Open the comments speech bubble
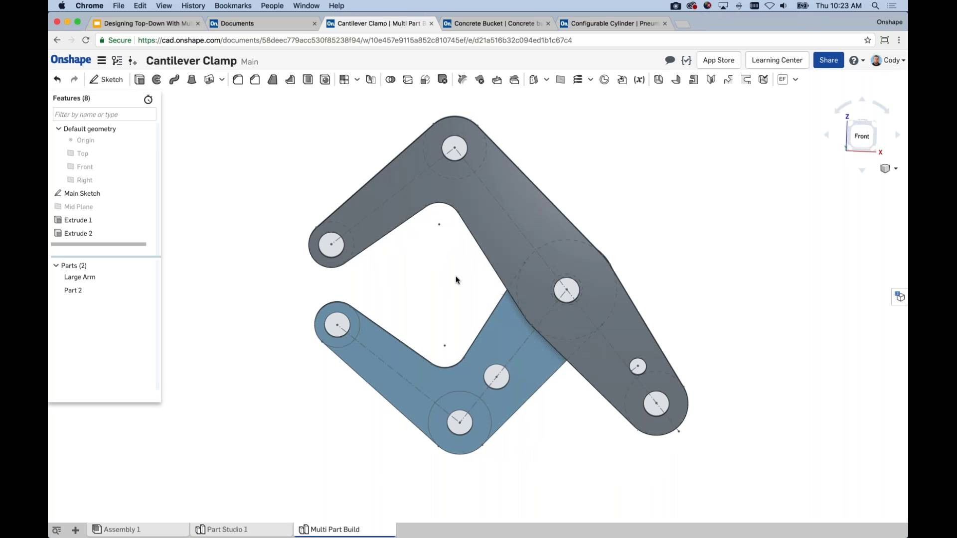 (669, 60)
